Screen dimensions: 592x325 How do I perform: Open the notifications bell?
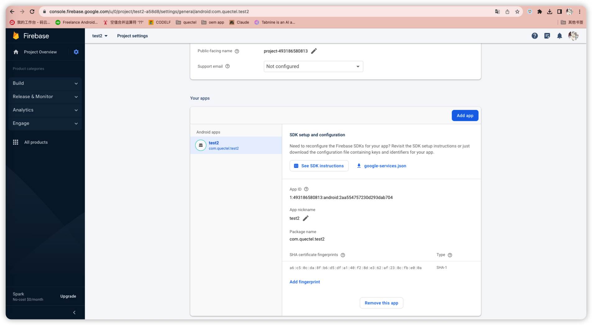click(x=559, y=36)
